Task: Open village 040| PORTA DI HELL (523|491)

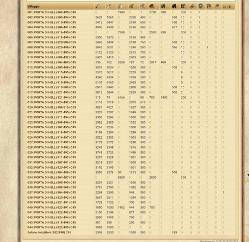Action: click(52, 208)
